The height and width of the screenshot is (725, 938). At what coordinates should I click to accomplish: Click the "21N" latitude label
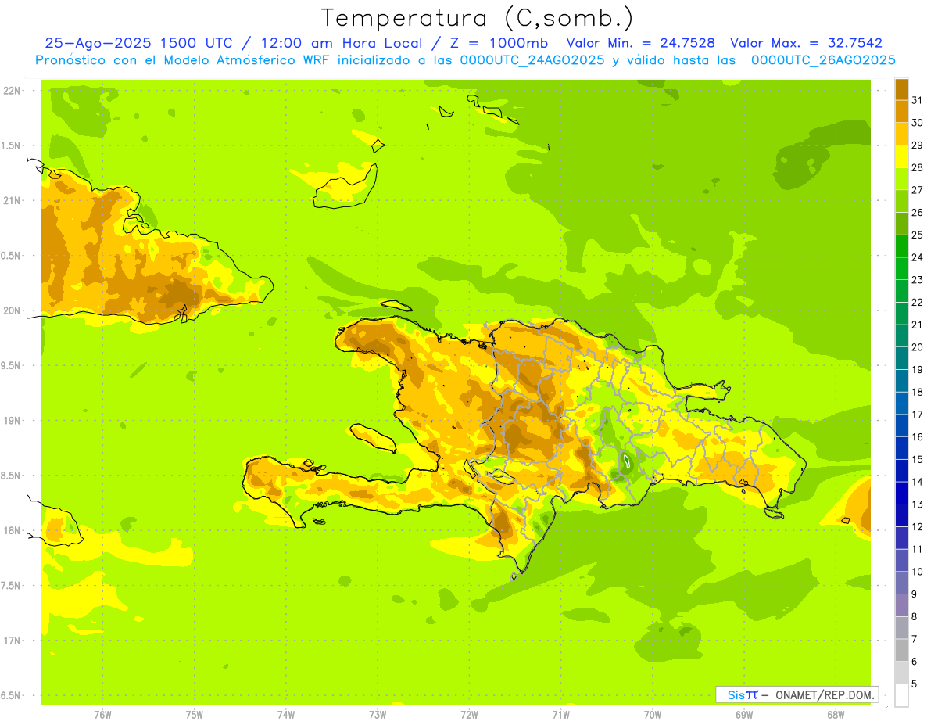[x=13, y=200]
